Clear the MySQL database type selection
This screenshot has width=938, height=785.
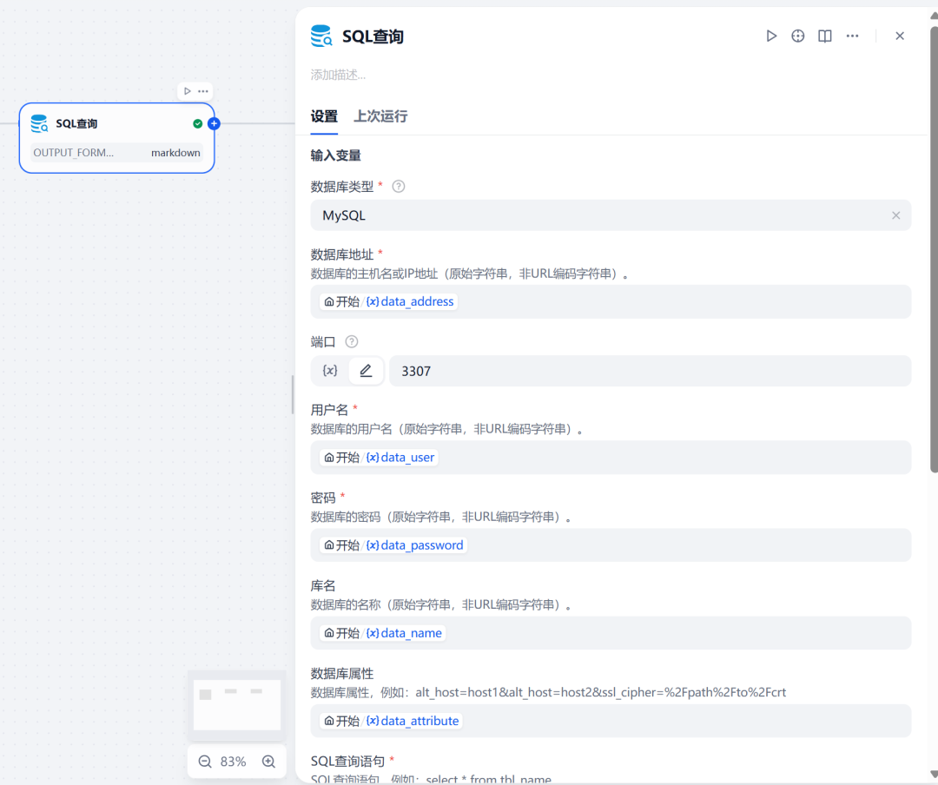(895, 215)
